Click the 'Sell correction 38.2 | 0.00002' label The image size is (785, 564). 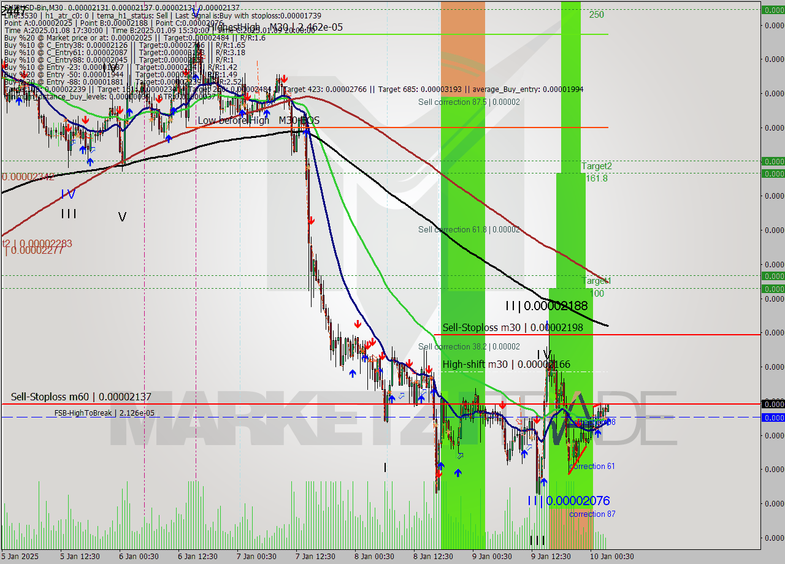coord(469,346)
